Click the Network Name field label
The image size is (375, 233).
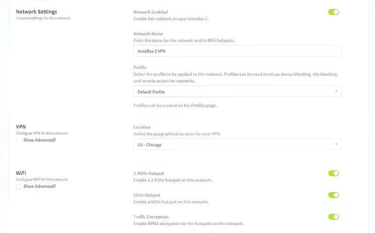pyautogui.click(x=150, y=34)
